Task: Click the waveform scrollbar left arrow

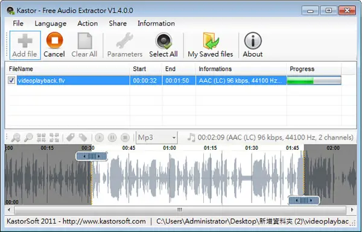Action: click(x=9, y=210)
